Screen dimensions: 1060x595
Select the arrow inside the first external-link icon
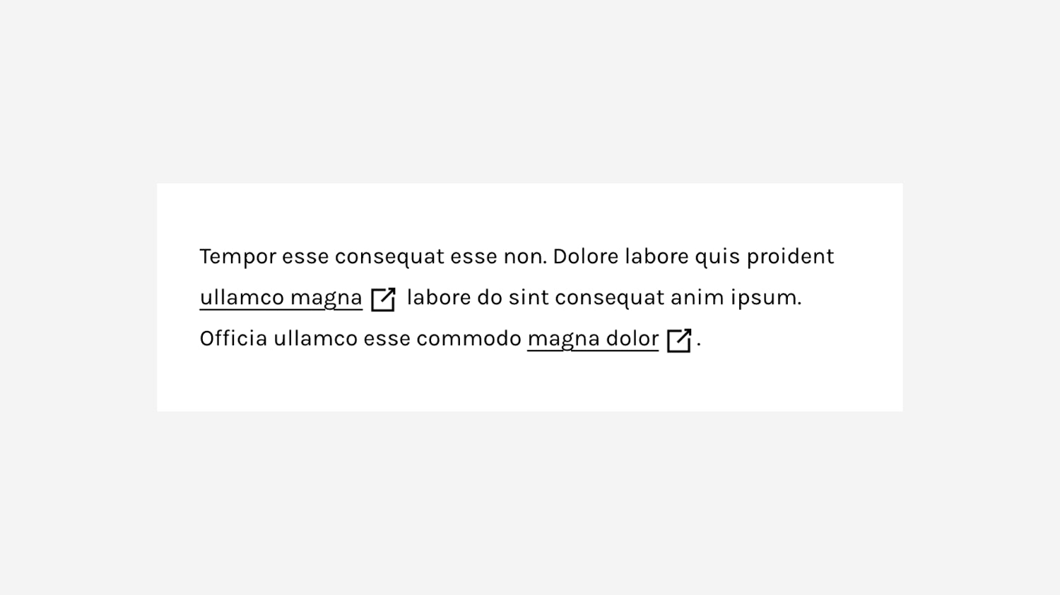pyautogui.click(x=386, y=295)
